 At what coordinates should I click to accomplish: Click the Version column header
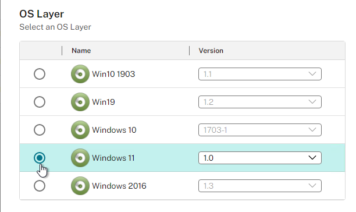click(x=211, y=51)
